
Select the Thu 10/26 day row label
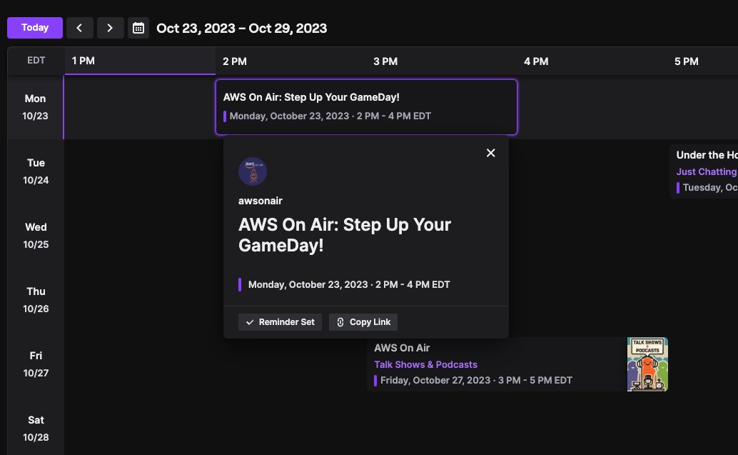(36, 300)
